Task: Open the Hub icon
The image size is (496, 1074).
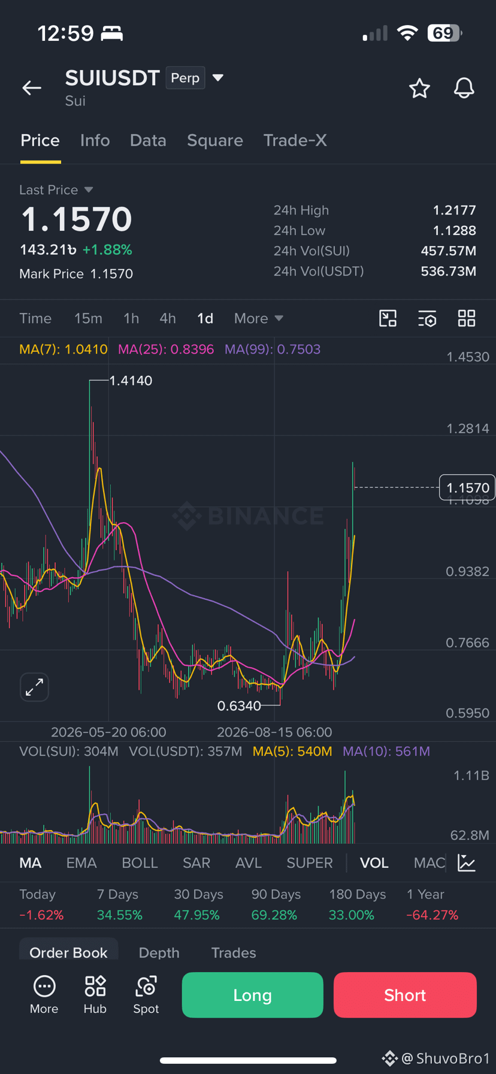Action: click(x=95, y=995)
